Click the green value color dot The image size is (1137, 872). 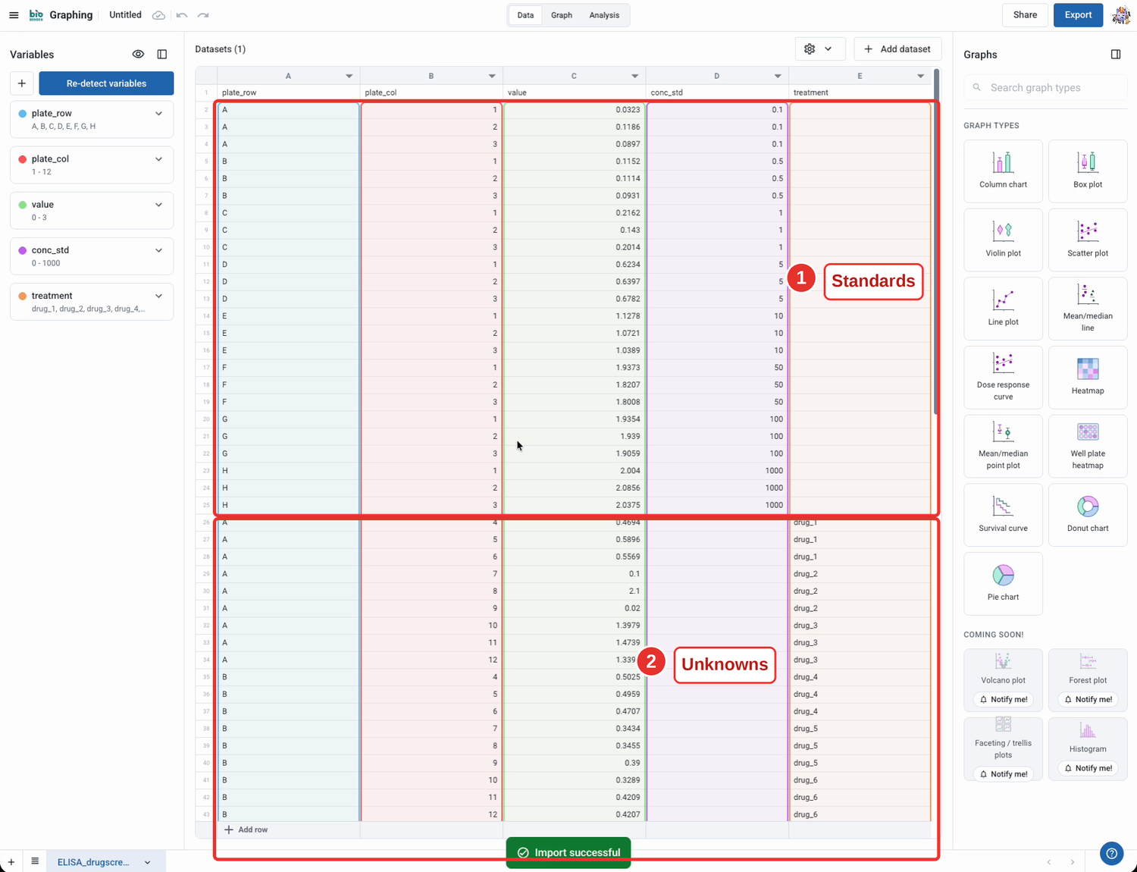click(23, 205)
